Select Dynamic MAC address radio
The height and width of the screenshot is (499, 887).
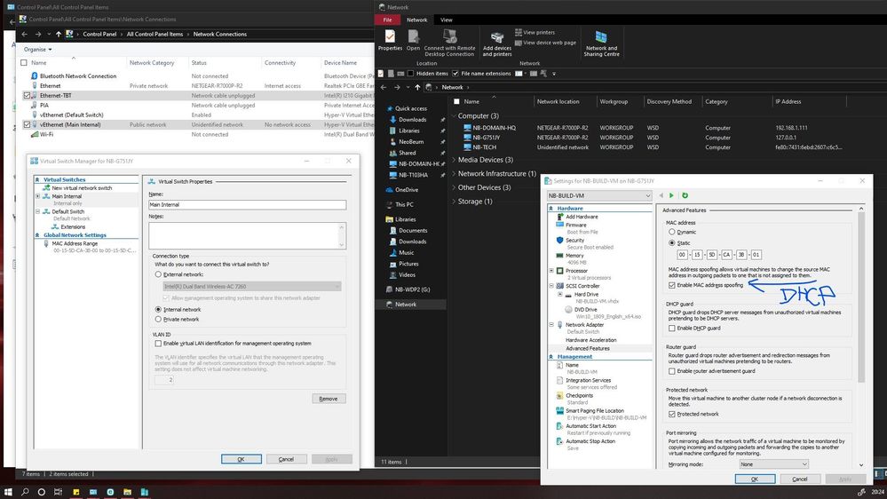click(x=672, y=232)
